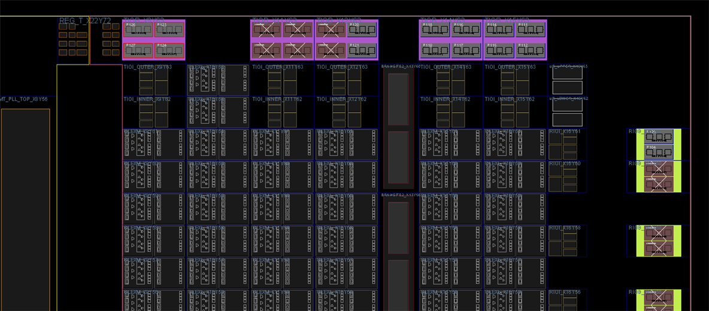Select the crossed-out unbonded pad left of P120
The height and width of the screenshot is (311, 709).
pyautogui.click(x=331, y=30)
